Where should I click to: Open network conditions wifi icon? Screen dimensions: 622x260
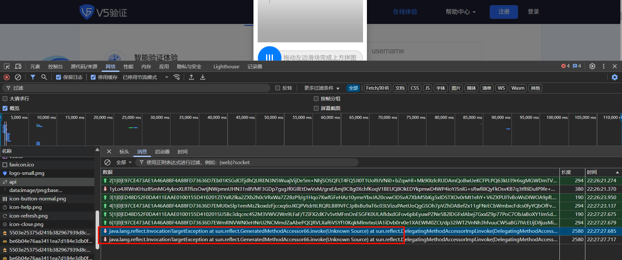point(177,77)
